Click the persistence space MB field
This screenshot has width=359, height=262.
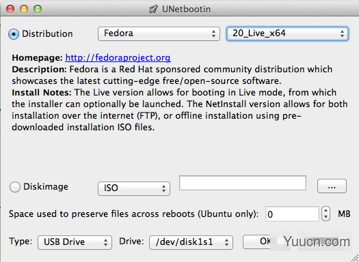292,214
